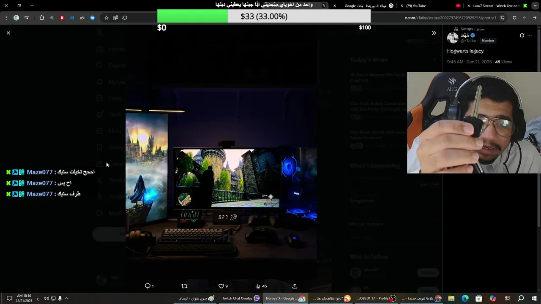
Task: Open the Grok icon in tweet header
Action: point(522,35)
